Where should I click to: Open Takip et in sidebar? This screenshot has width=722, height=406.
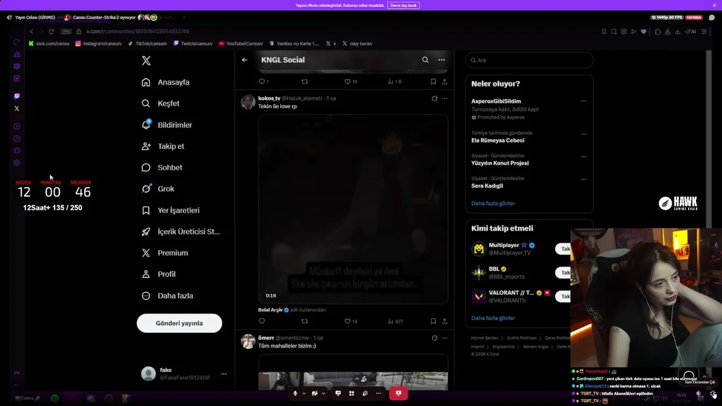click(x=162, y=146)
